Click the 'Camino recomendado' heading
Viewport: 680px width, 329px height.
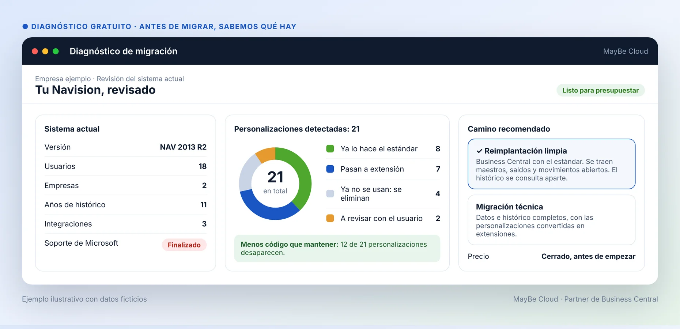(509, 129)
